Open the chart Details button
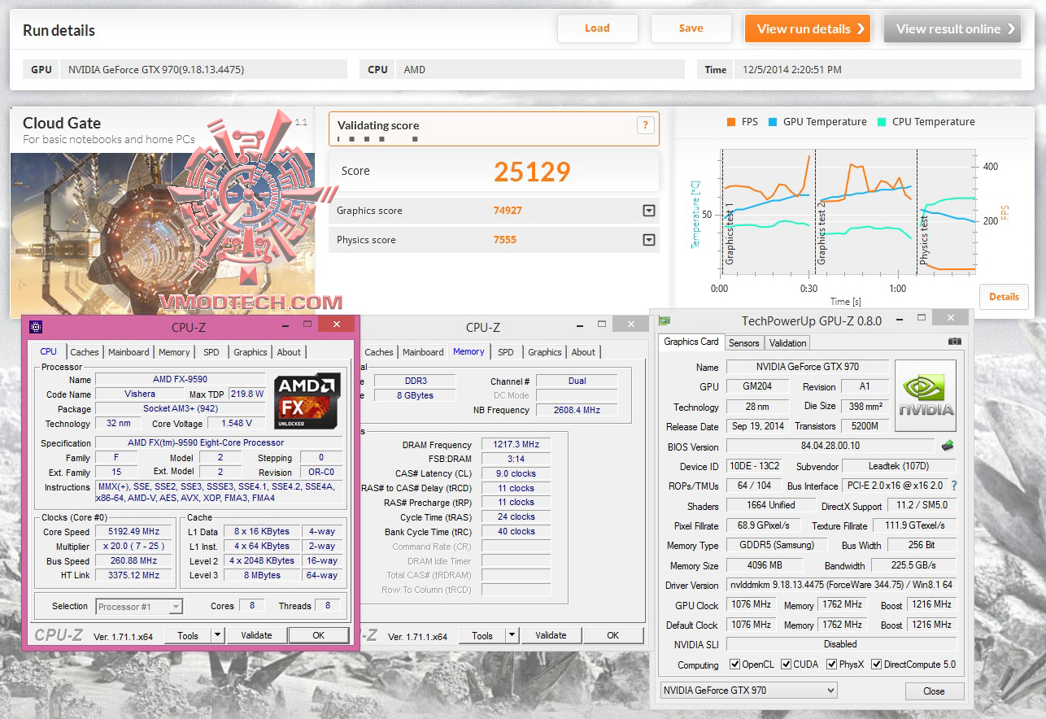Viewport: 1046px width, 719px height. pos(1004,297)
